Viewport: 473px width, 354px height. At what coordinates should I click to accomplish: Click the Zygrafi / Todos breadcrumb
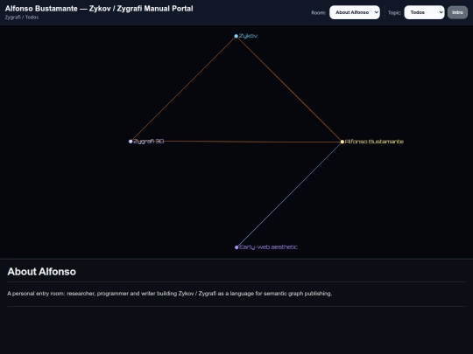pos(22,17)
